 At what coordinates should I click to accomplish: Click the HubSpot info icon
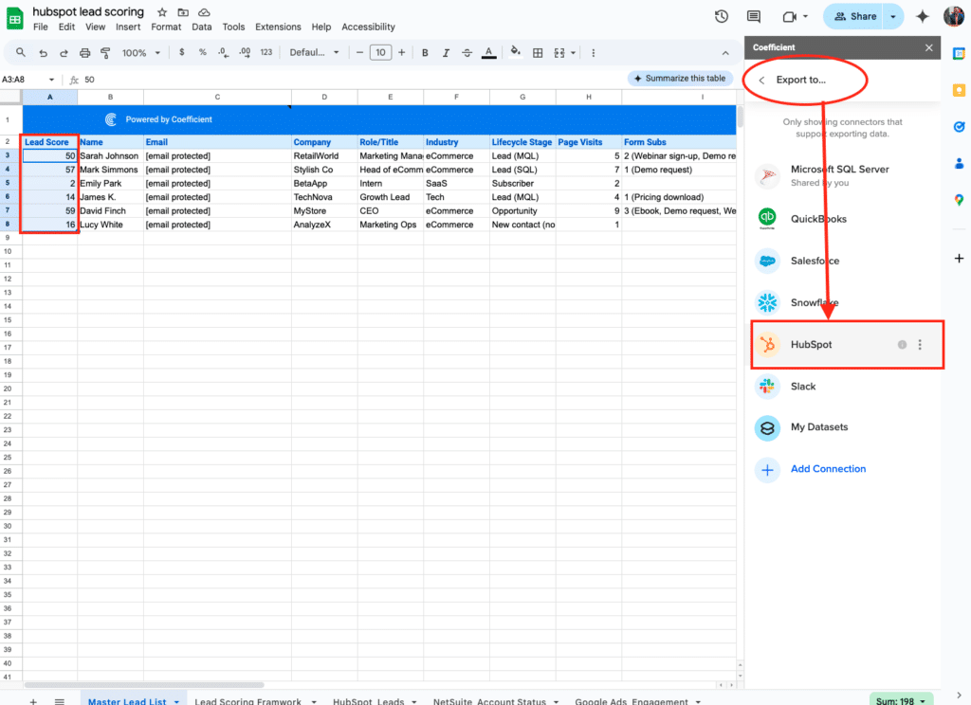(x=903, y=345)
